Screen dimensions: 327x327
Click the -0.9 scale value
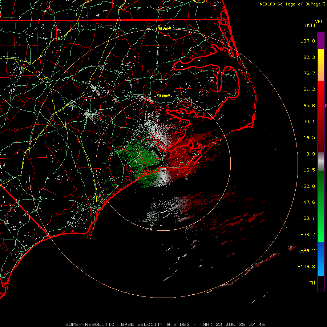(x=309, y=154)
